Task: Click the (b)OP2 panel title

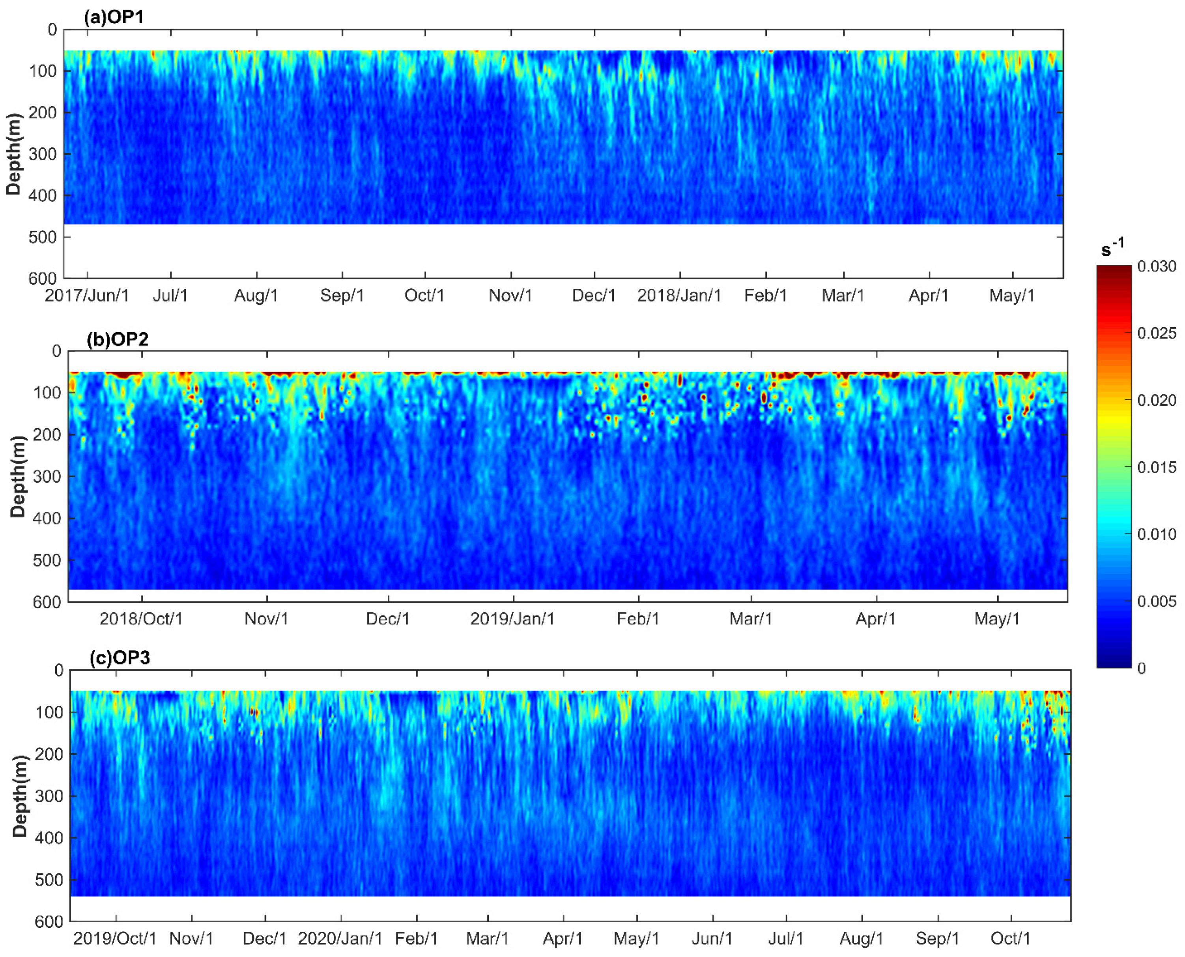Action: click(x=117, y=339)
